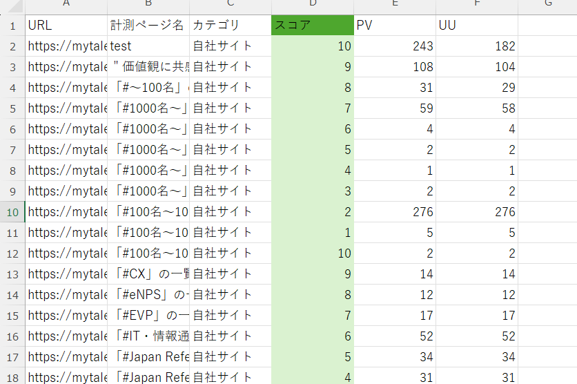This screenshot has height=384, width=577.
Task: Click row header 5
Action: click(12, 108)
